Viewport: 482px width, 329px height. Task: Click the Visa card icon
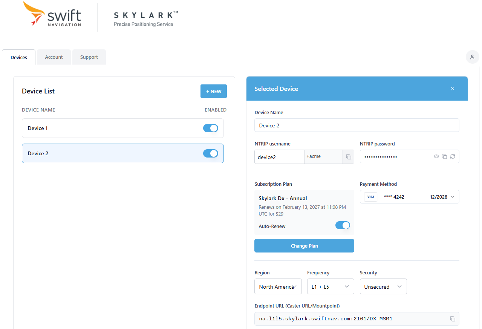[x=370, y=197]
